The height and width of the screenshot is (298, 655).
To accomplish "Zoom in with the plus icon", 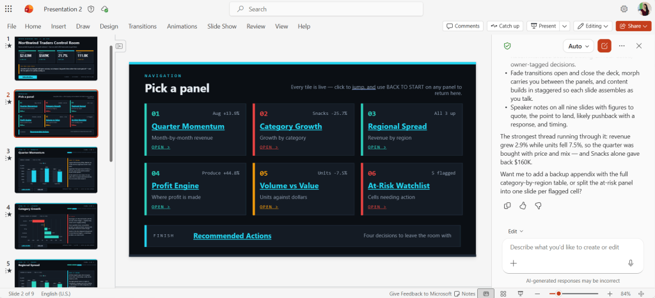I will pyautogui.click(x=610, y=294).
